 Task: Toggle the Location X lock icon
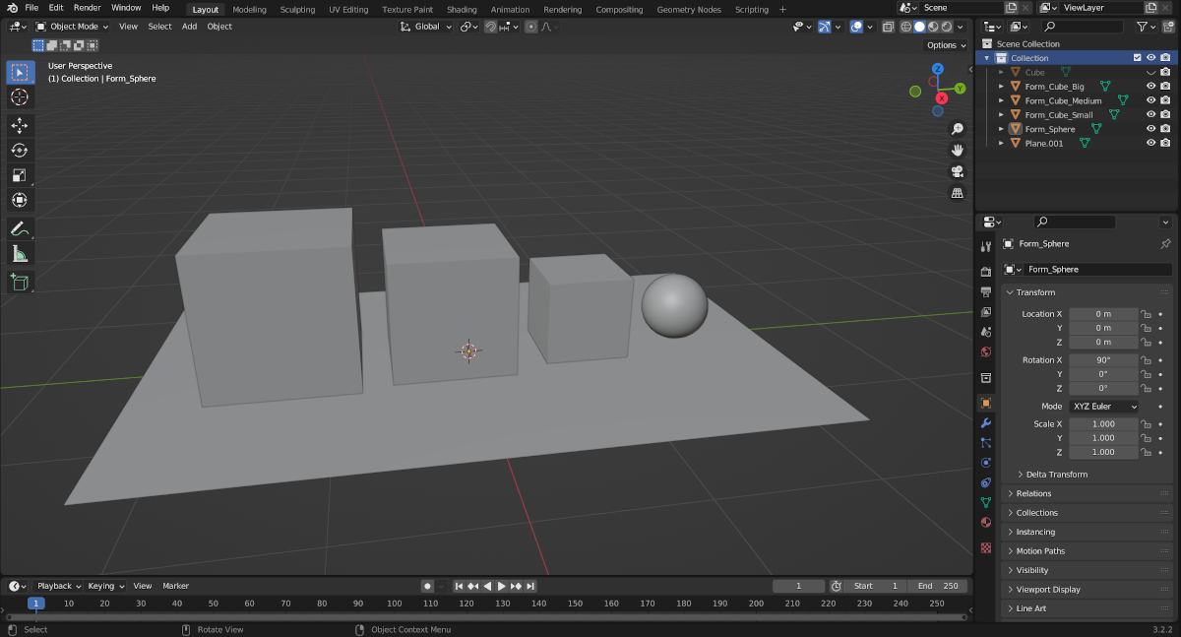pos(1146,314)
